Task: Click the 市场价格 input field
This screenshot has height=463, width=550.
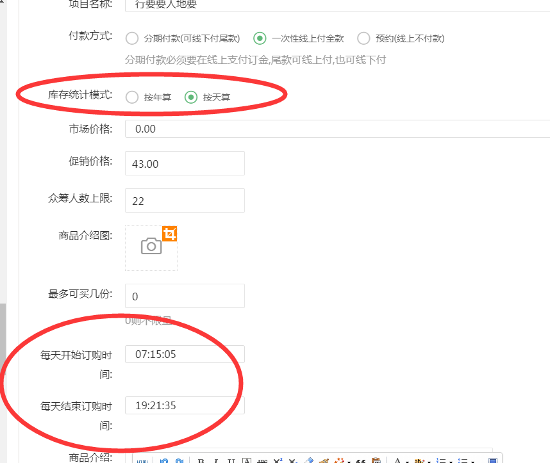Action: pyautogui.click(x=337, y=129)
